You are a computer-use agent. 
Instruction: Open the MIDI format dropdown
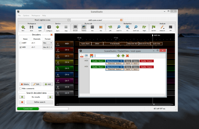click(47, 47)
